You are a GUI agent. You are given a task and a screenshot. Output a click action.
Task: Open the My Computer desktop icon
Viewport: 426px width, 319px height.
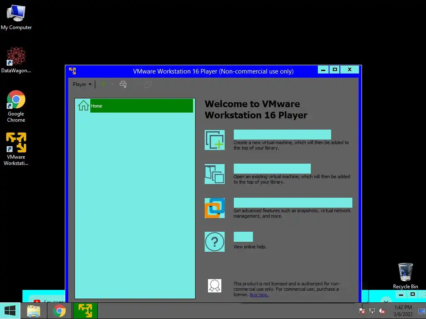[x=16, y=17]
